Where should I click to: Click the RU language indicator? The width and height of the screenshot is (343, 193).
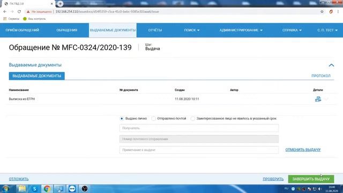(x=286, y=188)
